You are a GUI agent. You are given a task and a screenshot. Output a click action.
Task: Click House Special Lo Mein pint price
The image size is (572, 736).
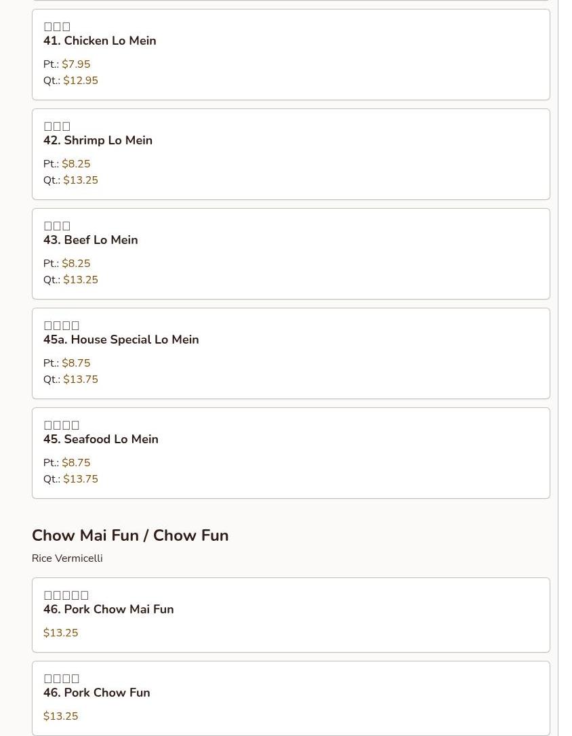tap(76, 363)
